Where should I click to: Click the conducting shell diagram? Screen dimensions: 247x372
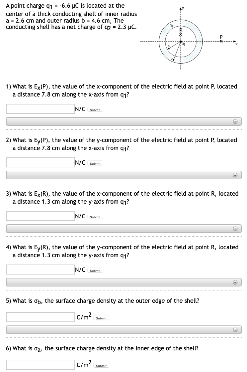pos(181,42)
